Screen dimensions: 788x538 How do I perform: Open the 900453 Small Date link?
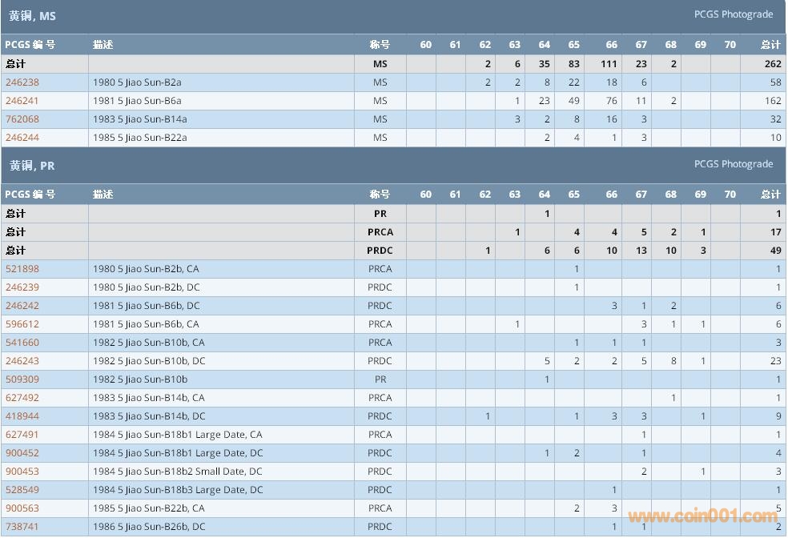tap(22, 472)
